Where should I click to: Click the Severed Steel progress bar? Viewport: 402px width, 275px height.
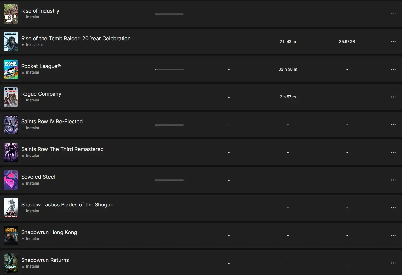tap(169, 180)
